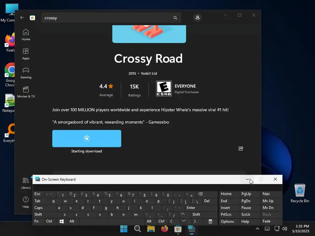Viewport: 315px width, 236px height.
Task: Show hidden tray icons chevron
Action: [x=257, y=229]
